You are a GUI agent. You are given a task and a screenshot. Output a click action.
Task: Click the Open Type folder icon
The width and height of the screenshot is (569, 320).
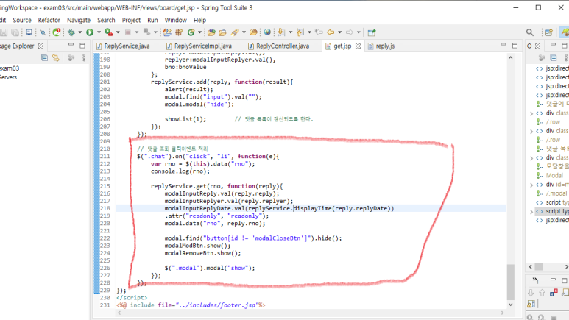pos(211,32)
